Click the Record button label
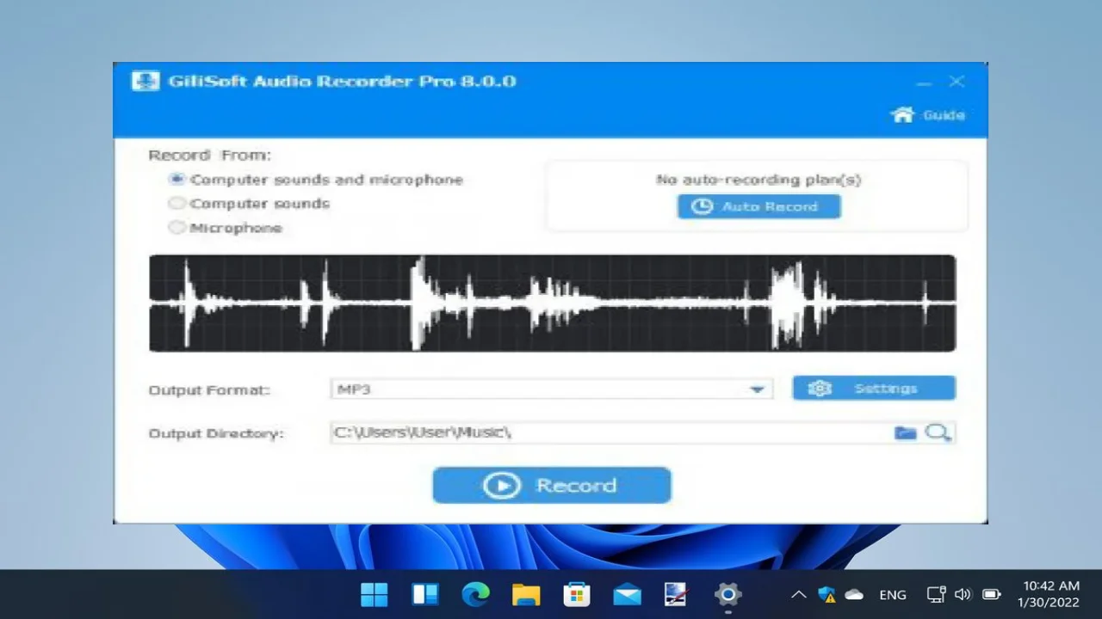Image resolution: width=1102 pixels, height=619 pixels. pos(576,485)
